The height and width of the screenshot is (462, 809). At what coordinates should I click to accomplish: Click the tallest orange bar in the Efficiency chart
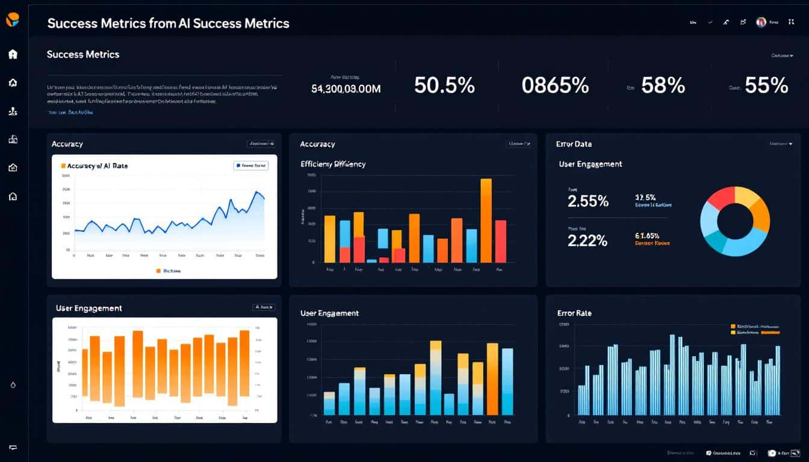tap(486, 220)
